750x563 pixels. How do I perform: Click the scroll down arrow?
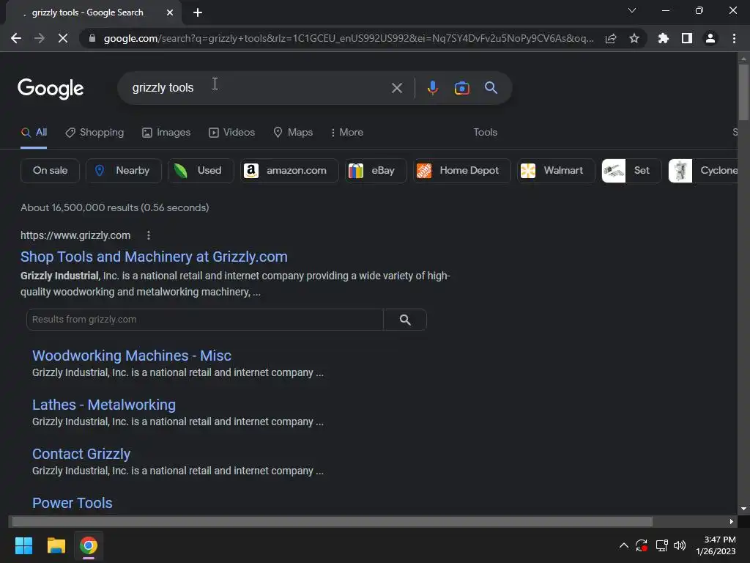743,509
